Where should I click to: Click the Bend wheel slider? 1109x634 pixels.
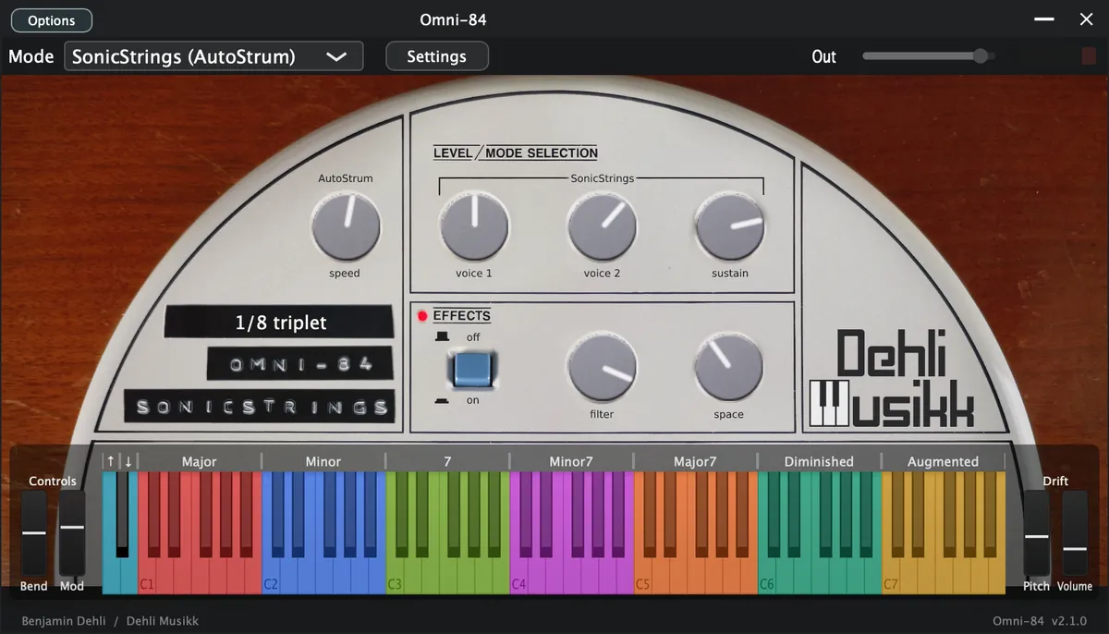tap(34, 533)
